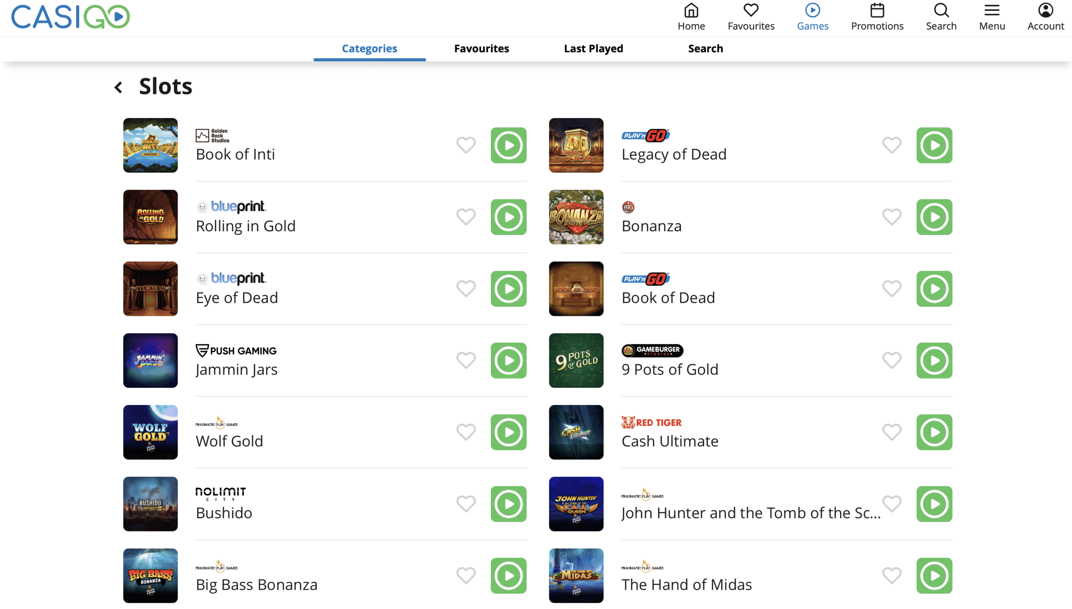Favourite Book of Inti with heart
This screenshot has width=1072, height=609.
click(466, 145)
